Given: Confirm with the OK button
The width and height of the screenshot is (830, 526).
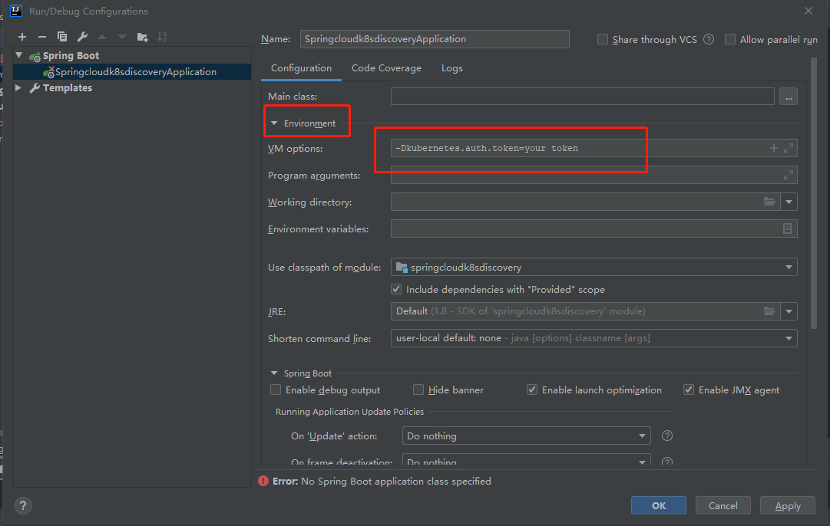Looking at the screenshot, I should point(659,506).
